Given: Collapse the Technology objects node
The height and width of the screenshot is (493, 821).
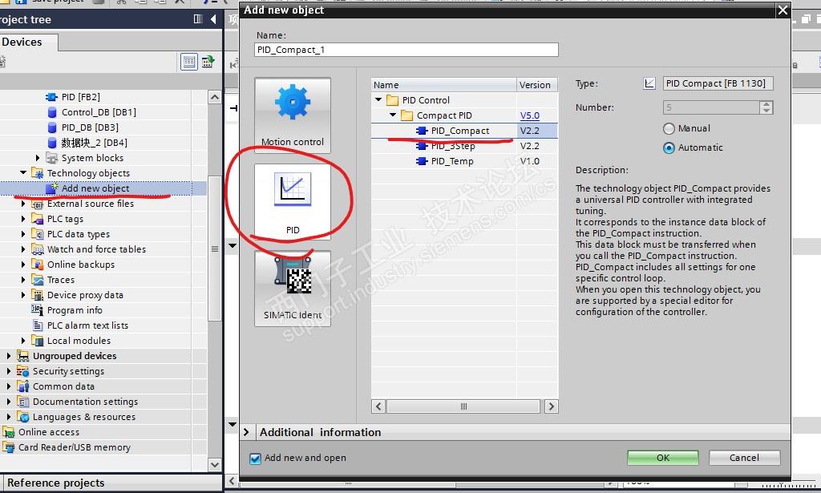Looking at the screenshot, I should point(23,172).
